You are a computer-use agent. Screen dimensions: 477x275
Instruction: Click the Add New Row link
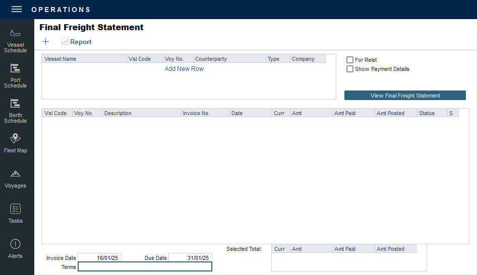(184, 69)
